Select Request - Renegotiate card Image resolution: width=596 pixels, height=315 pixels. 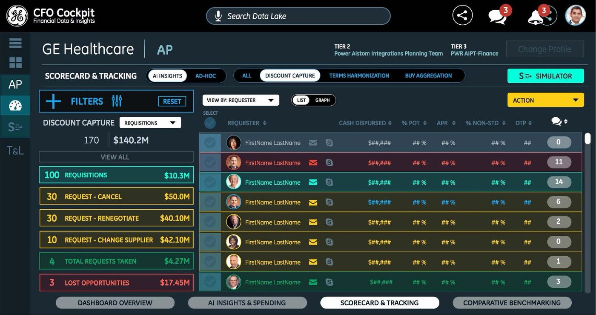point(116,218)
